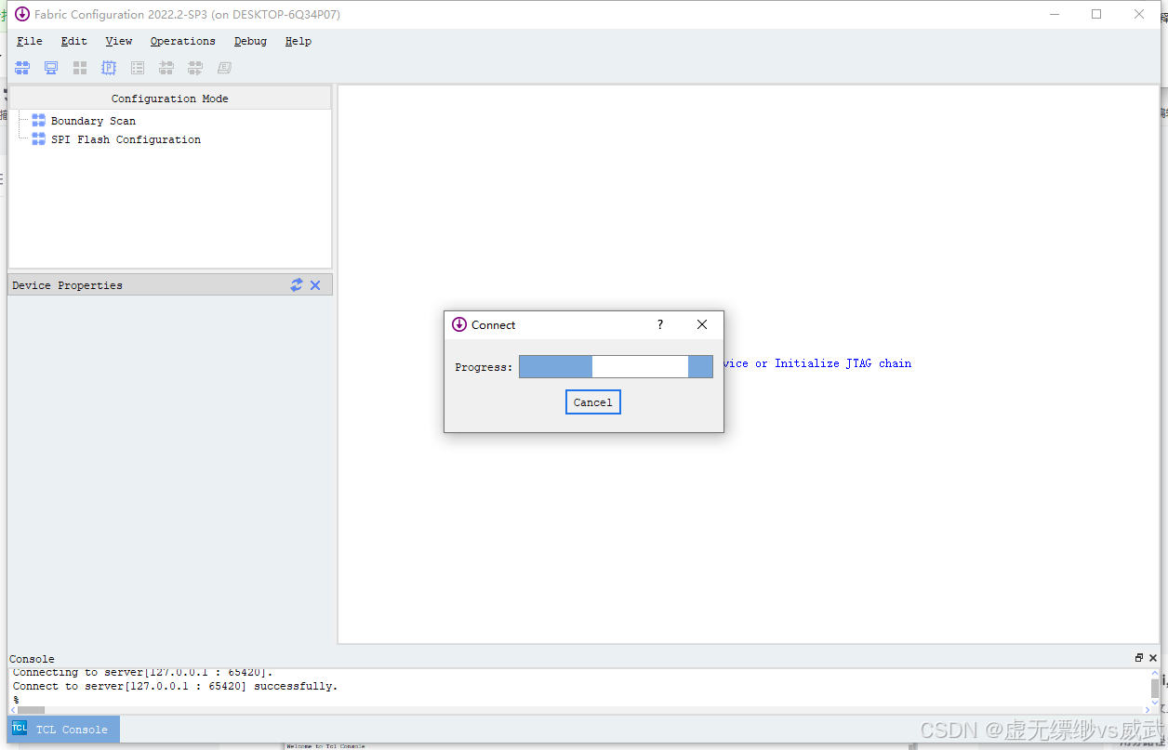Click the refresh icon in Device Properties
Viewport: 1168px width, 750px height.
pyautogui.click(x=297, y=285)
